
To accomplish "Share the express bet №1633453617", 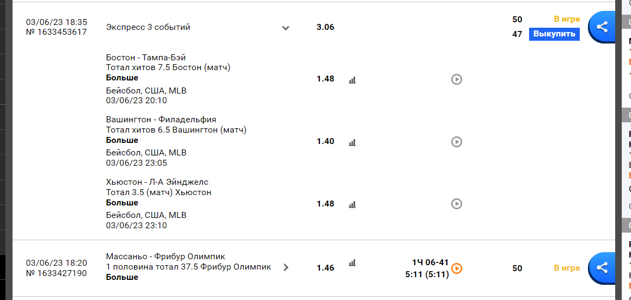I will coord(603,27).
